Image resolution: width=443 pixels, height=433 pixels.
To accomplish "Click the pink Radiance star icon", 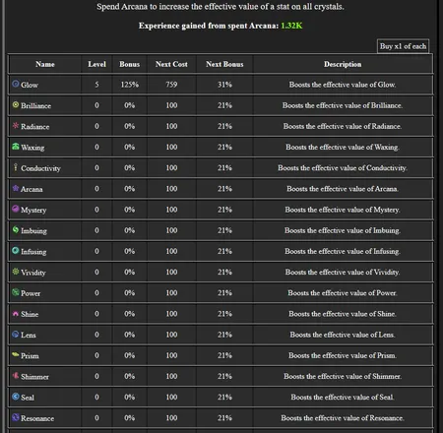I will tap(16, 125).
